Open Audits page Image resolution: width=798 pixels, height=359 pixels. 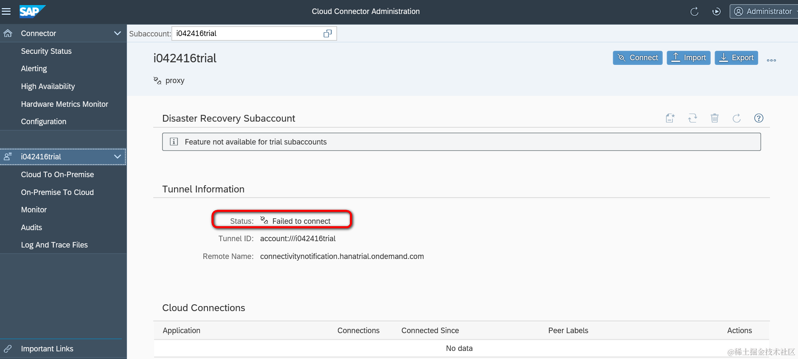pyautogui.click(x=31, y=228)
